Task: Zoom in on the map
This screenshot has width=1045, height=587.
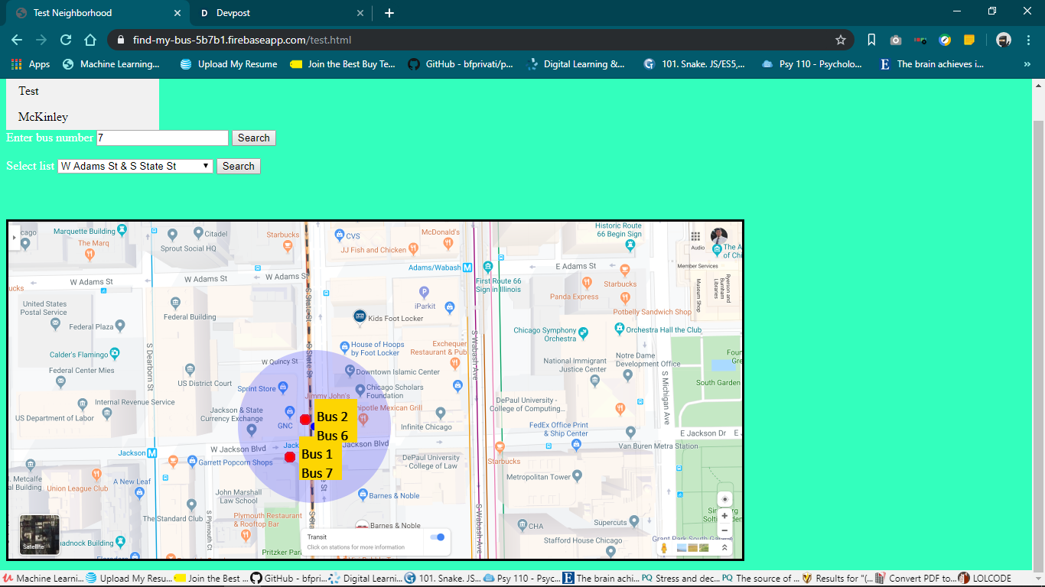Action: pyautogui.click(x=724, y=516)
